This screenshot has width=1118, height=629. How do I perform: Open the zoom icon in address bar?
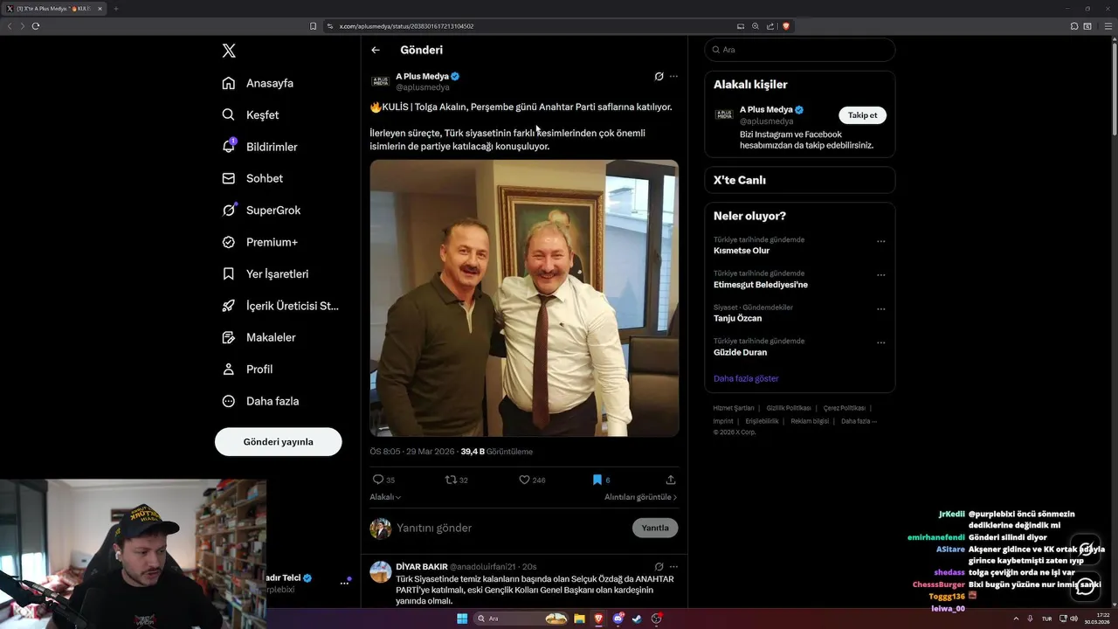756,26
